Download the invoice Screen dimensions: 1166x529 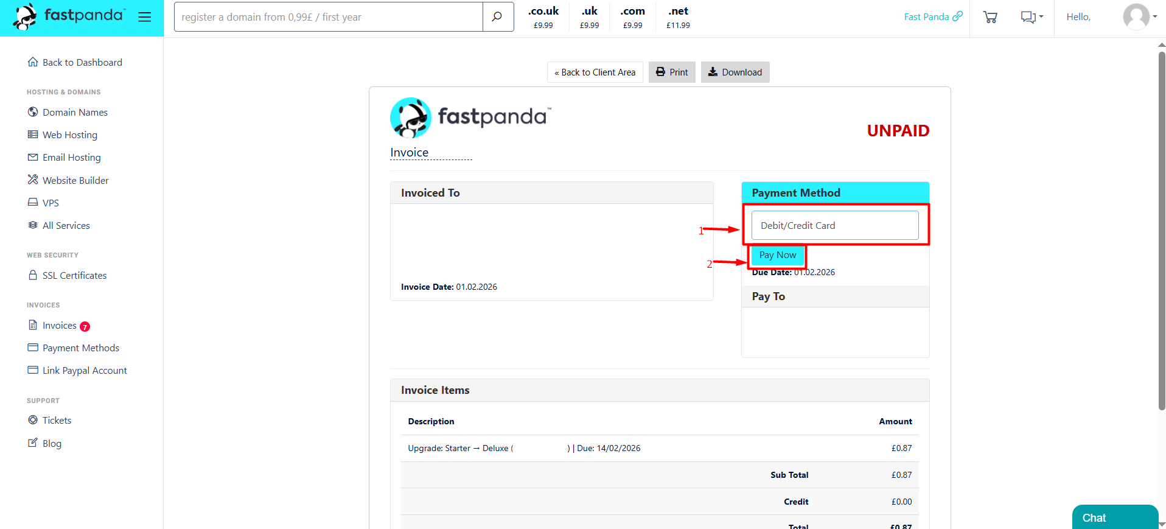coord(735,72)
